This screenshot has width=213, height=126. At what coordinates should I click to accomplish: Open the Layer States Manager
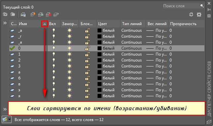[x=23, y=15]
